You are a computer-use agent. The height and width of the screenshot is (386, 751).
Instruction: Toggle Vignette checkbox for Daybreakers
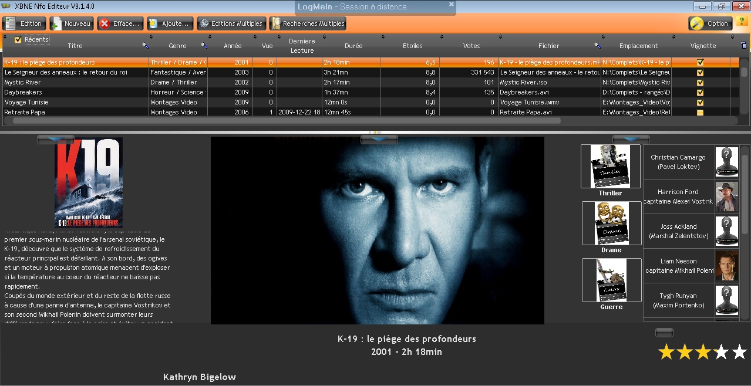[700, 92]
